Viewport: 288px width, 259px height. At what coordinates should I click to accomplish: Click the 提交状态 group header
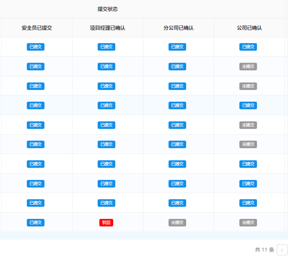tap(107, 9)
